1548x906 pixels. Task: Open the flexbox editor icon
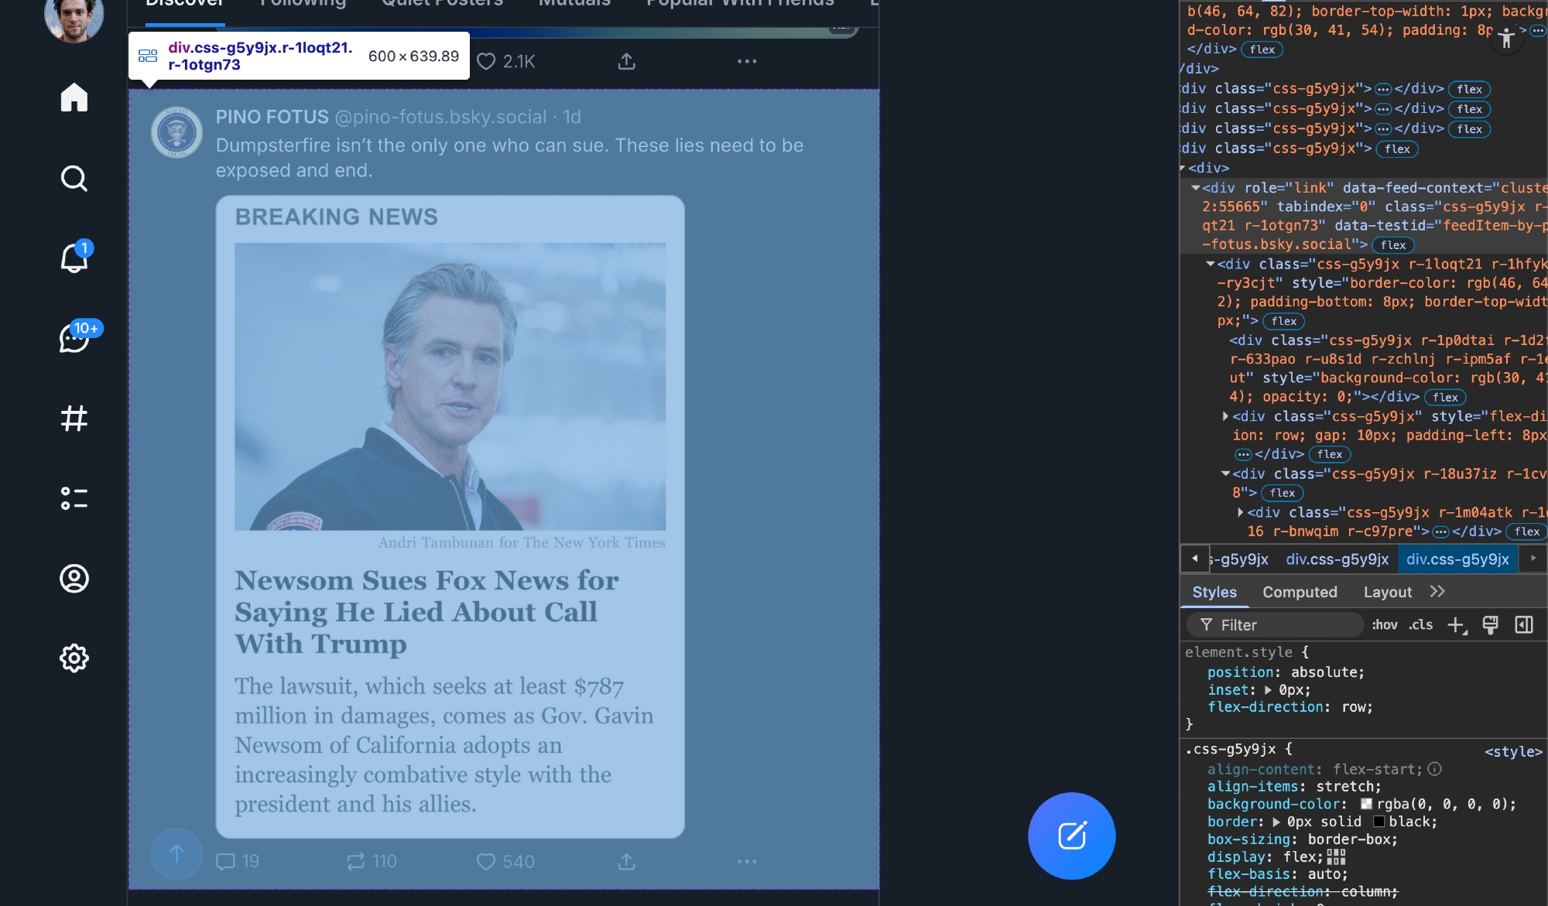(x=1336, y=856)
